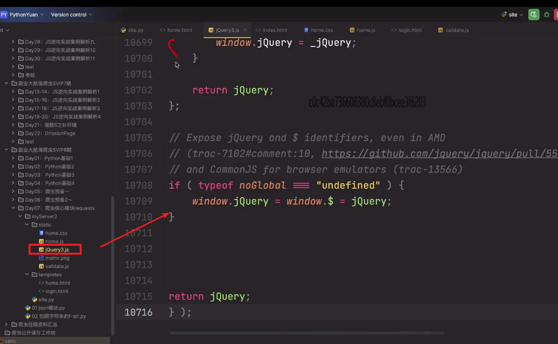Screen dimensions: 558x344
Task: Click the site.py tab Python icon
Action: click(x=123, y=30)
